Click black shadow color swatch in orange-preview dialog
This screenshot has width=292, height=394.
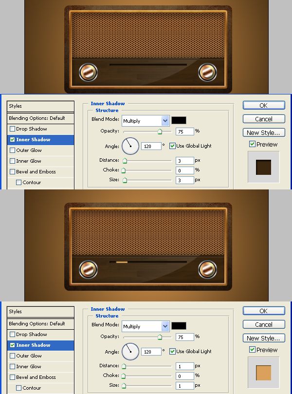179,326
